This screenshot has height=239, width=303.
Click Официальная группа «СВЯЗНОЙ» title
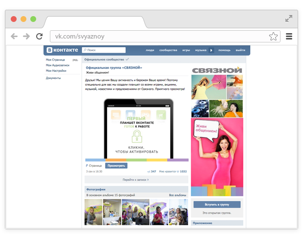(114, 68)
